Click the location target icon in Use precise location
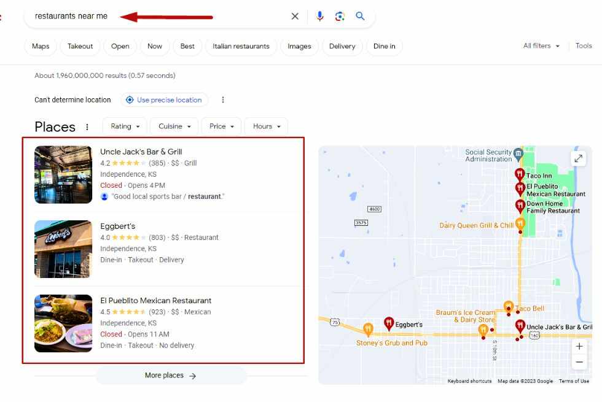This screenshot has width=602, height=402. click(130, 99)
